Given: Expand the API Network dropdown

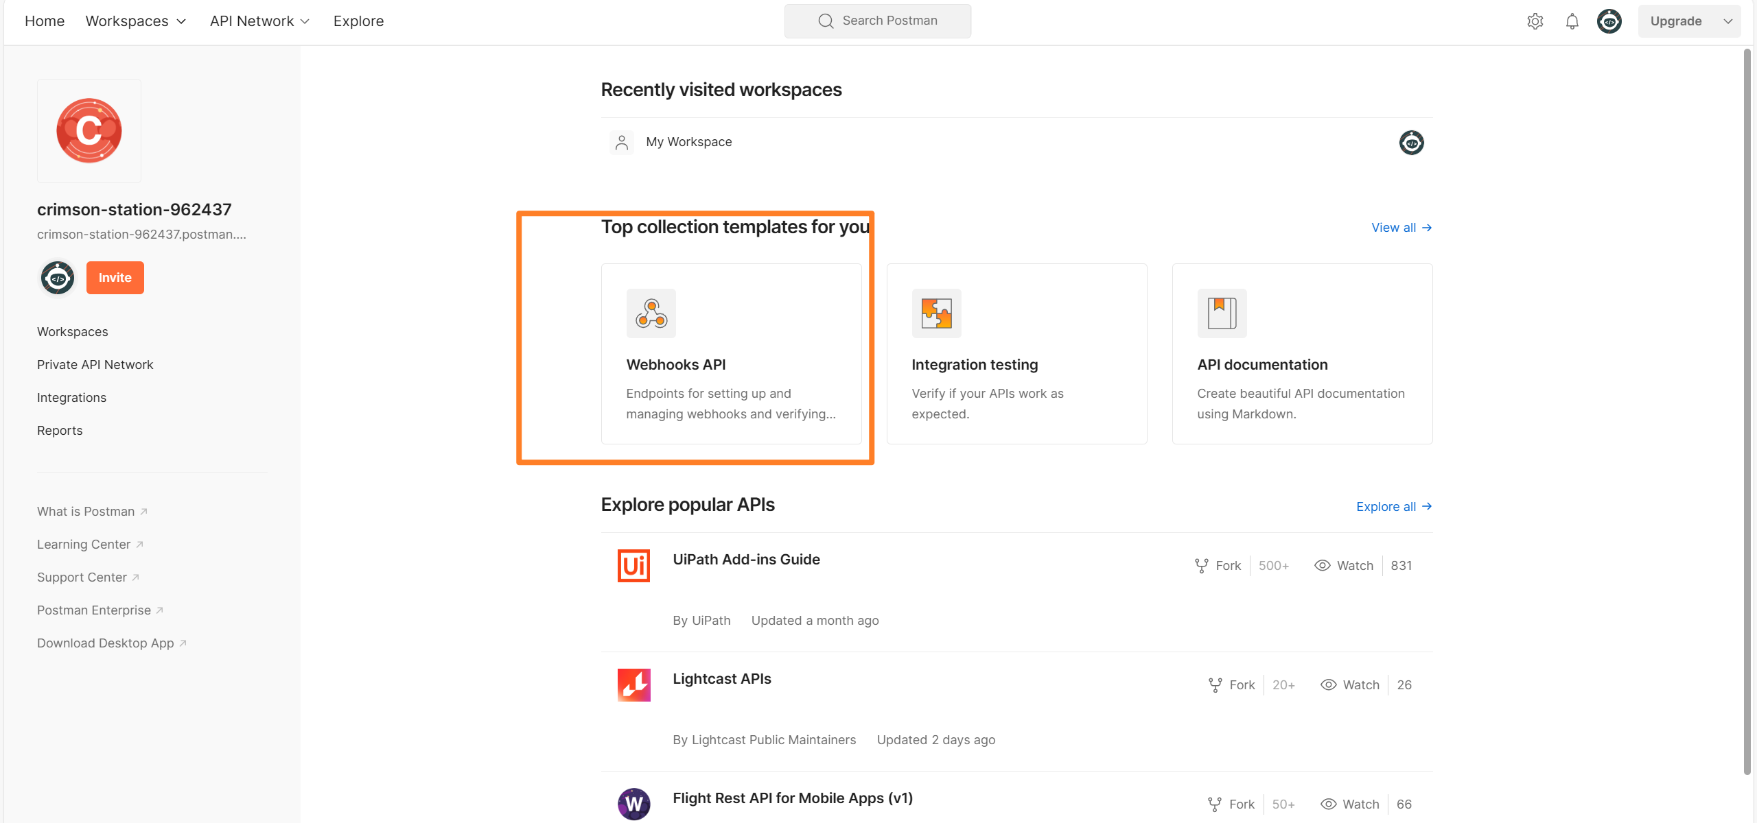Looking at the screenshot, I should coord(259,21).
